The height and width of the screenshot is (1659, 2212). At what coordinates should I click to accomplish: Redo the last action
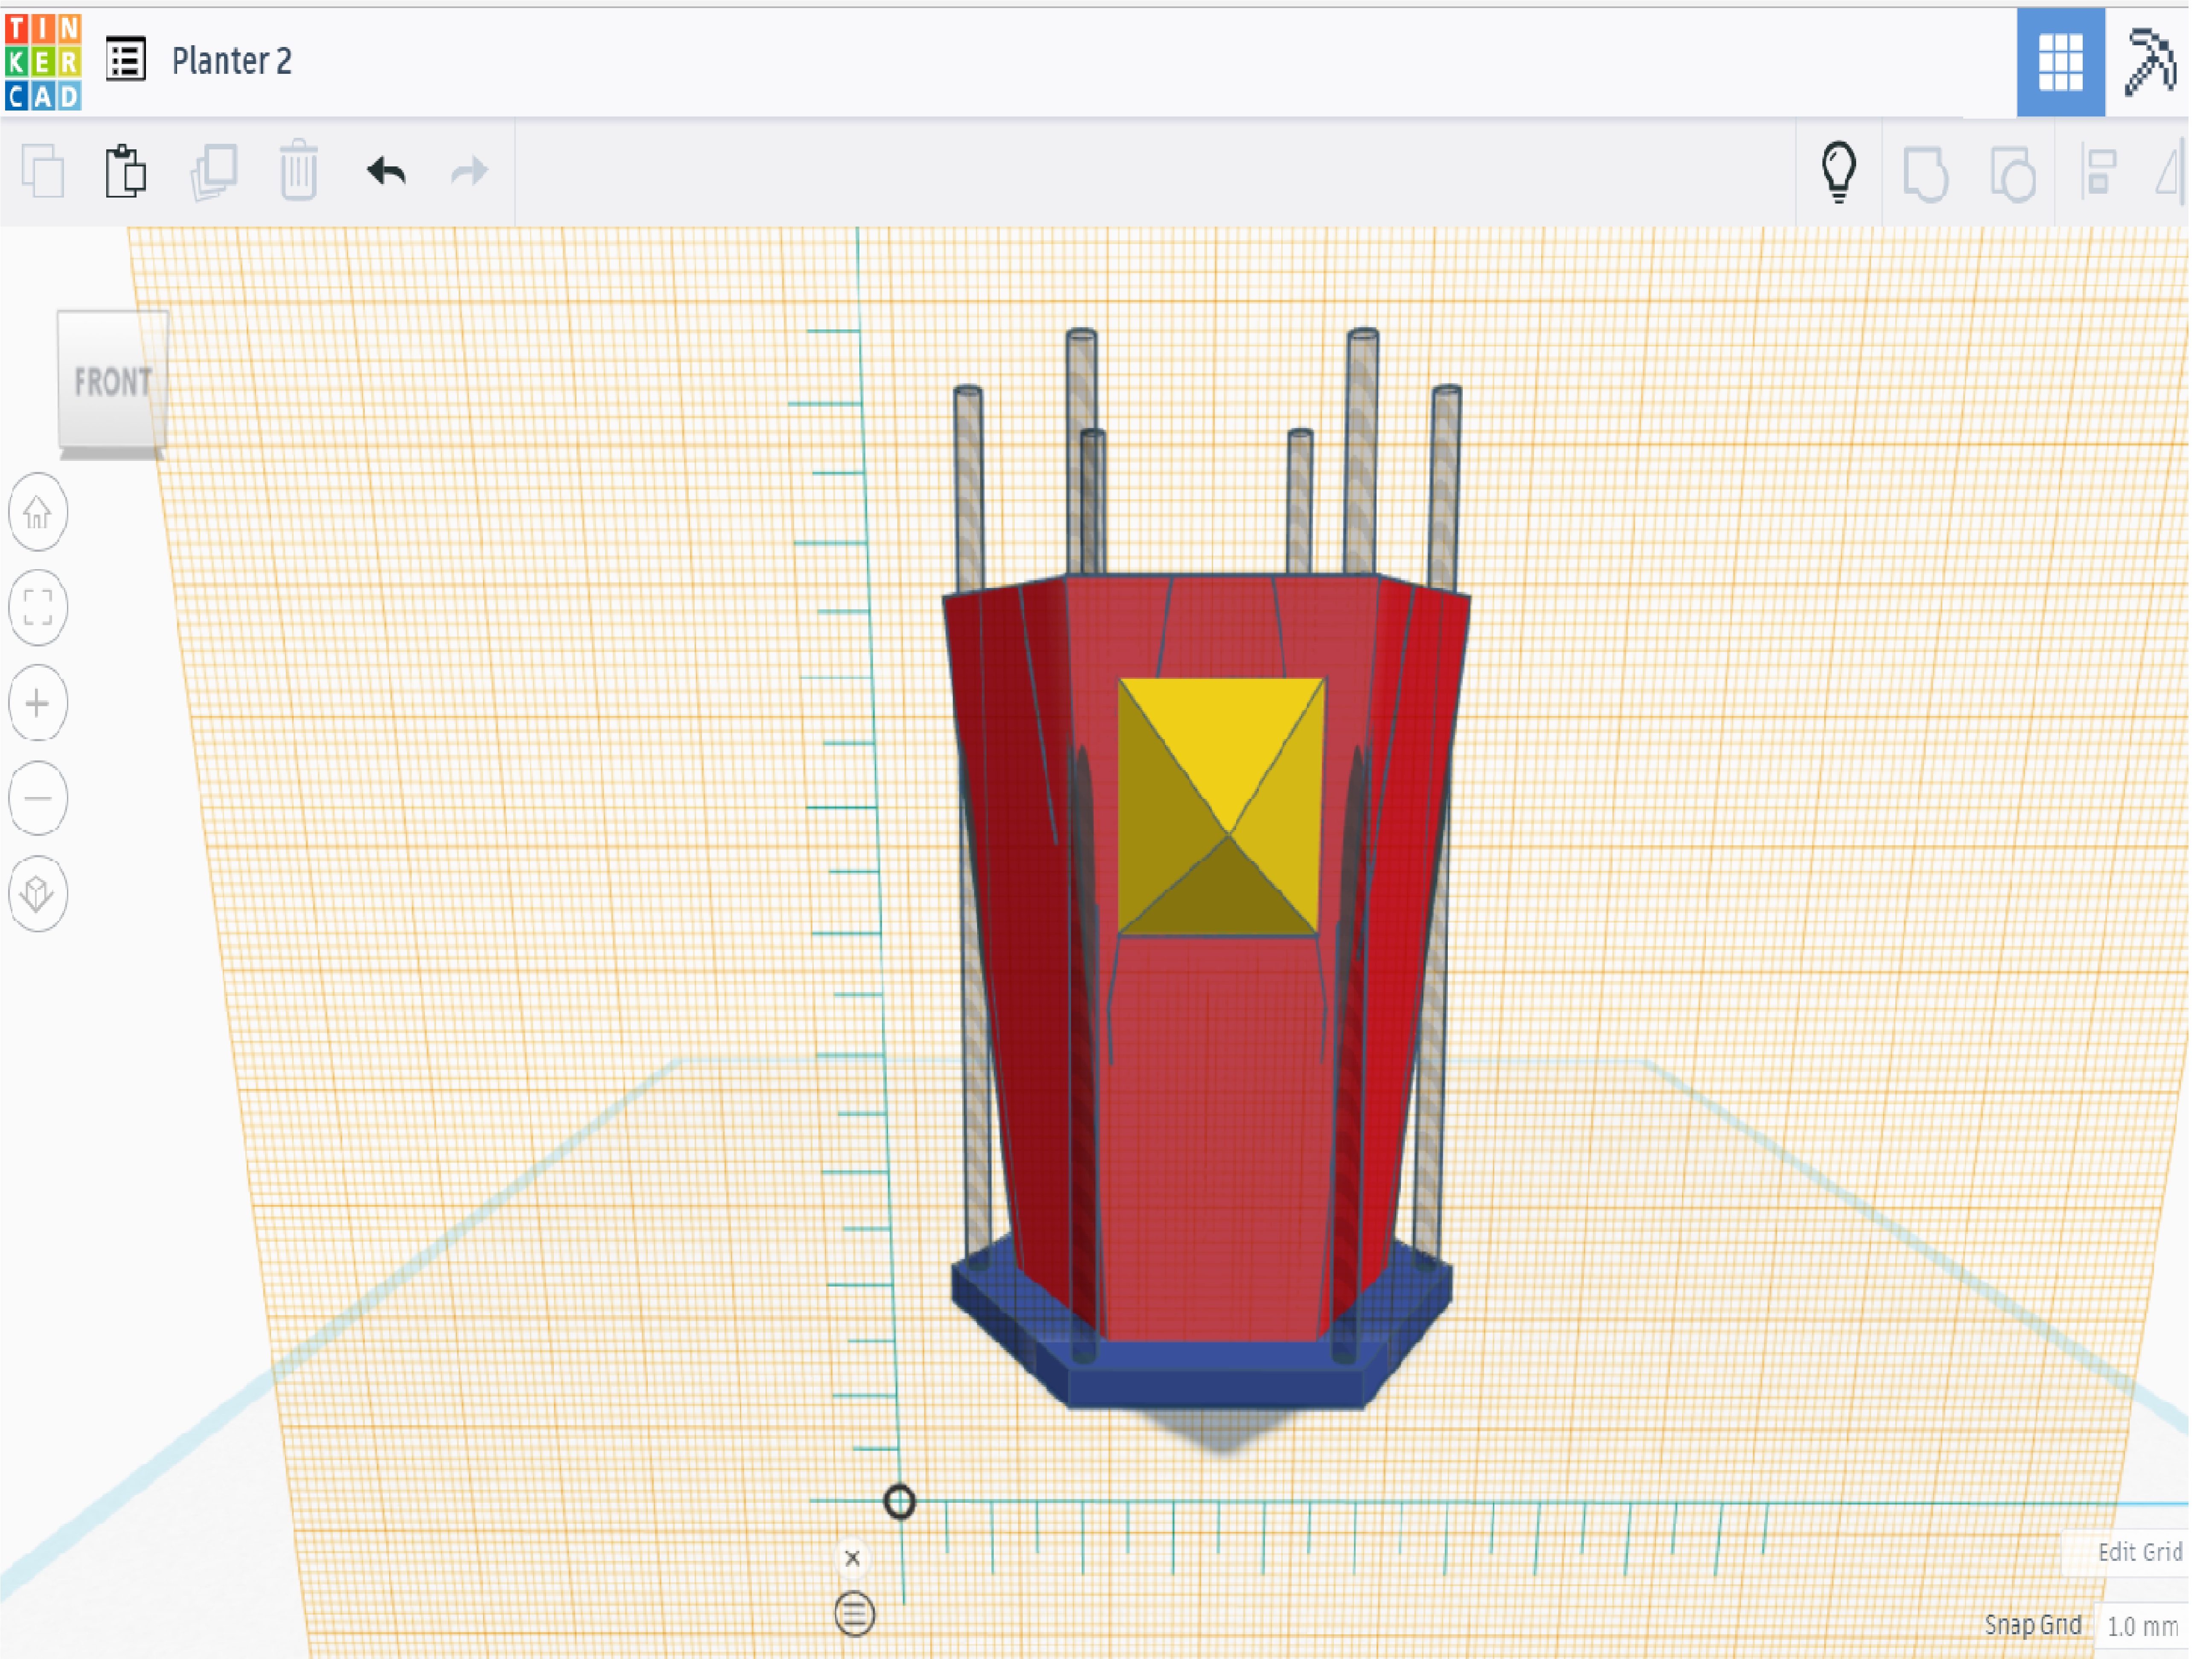pyautogui.click(x=469, y=172)
